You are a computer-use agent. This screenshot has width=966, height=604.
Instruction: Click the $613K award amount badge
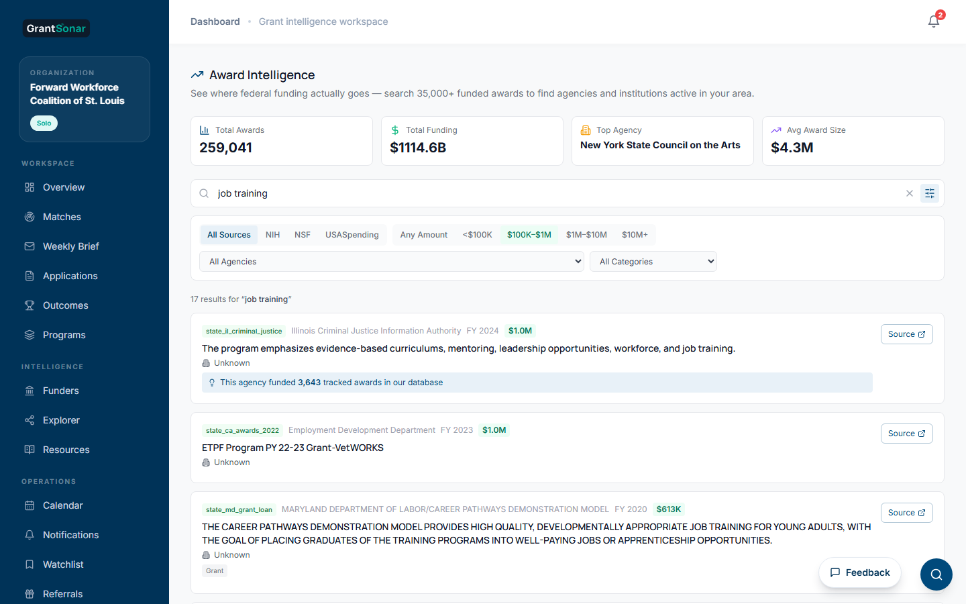669,509
